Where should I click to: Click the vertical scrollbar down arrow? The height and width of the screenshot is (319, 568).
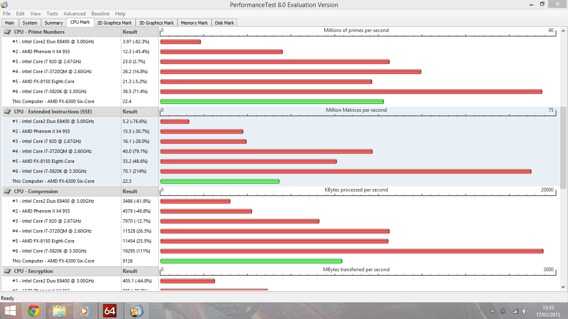point(563,287)
